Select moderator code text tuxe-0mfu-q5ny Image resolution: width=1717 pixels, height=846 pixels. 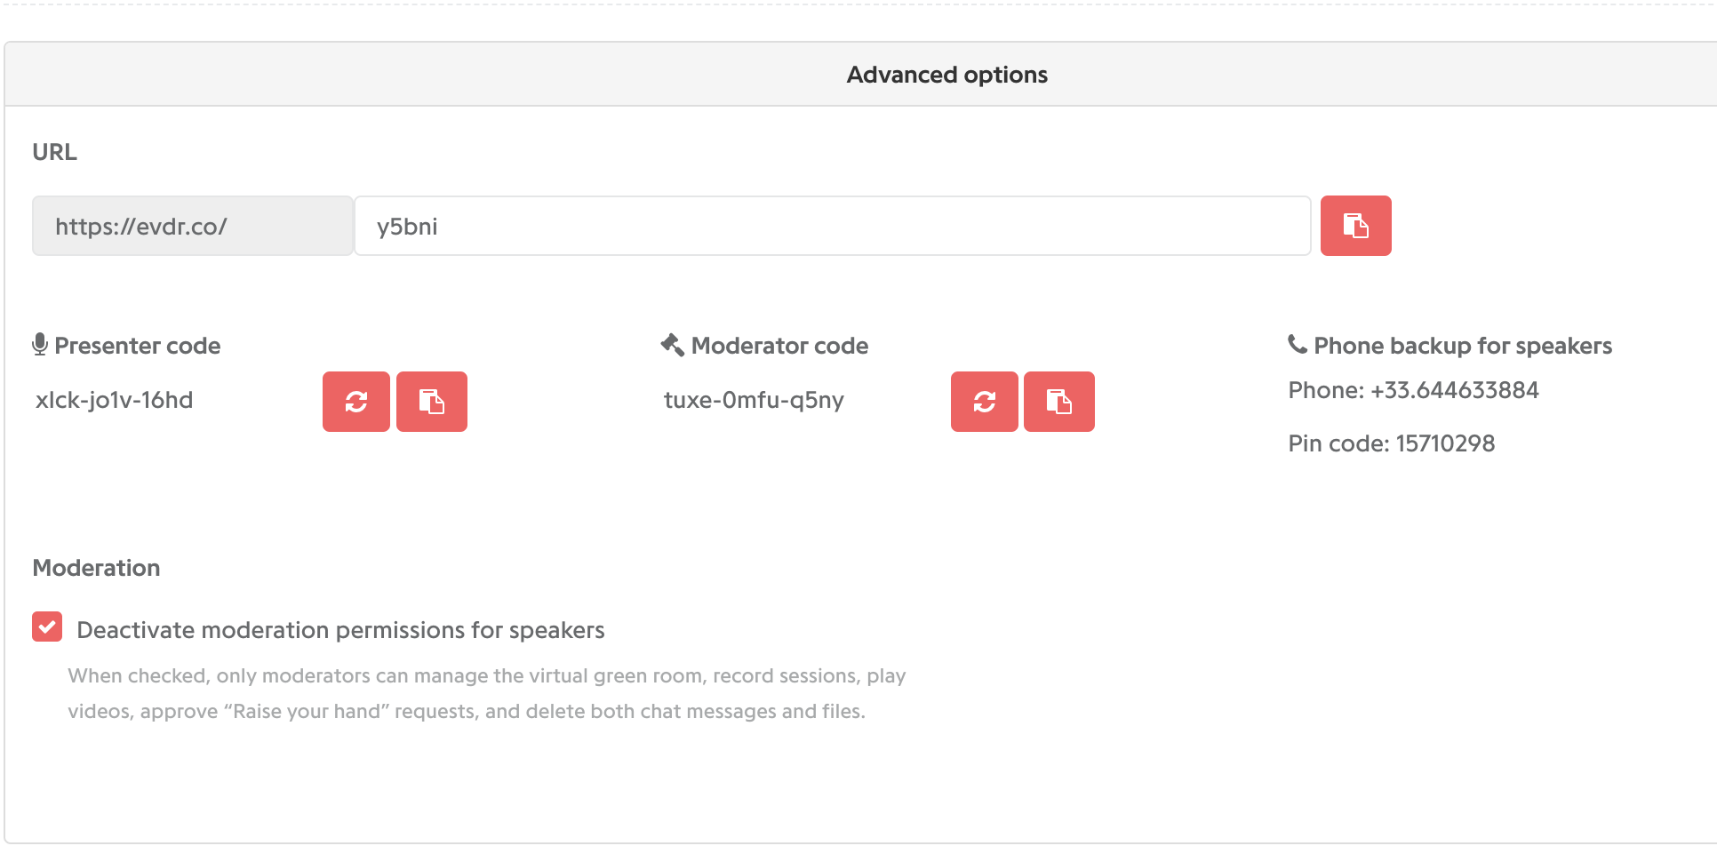(x=754, y=400)
